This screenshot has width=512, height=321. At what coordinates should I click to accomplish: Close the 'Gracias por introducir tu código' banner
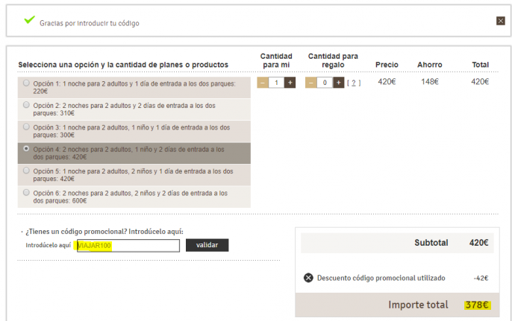point(501,21)
